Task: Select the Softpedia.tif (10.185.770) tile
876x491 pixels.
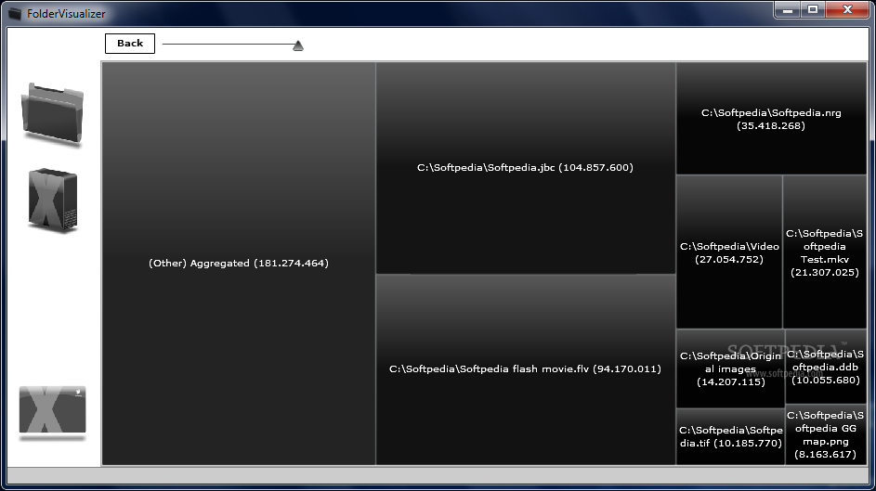Action: point(731,437)
